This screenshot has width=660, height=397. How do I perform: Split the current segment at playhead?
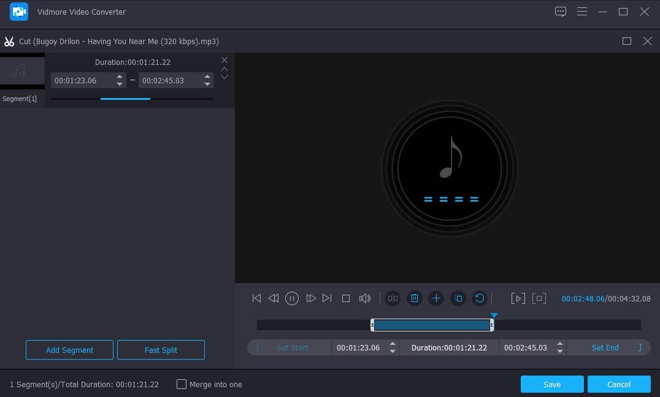tap(393, 298)
